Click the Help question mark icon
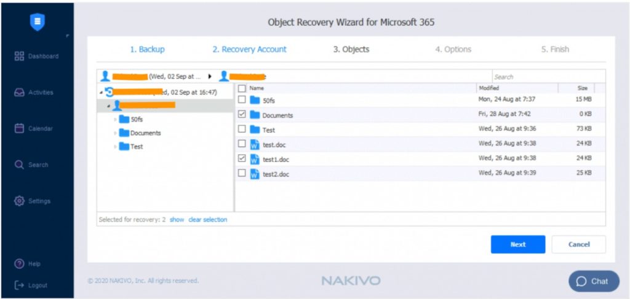This screenshot has height=299, width=630. point(19,264)
